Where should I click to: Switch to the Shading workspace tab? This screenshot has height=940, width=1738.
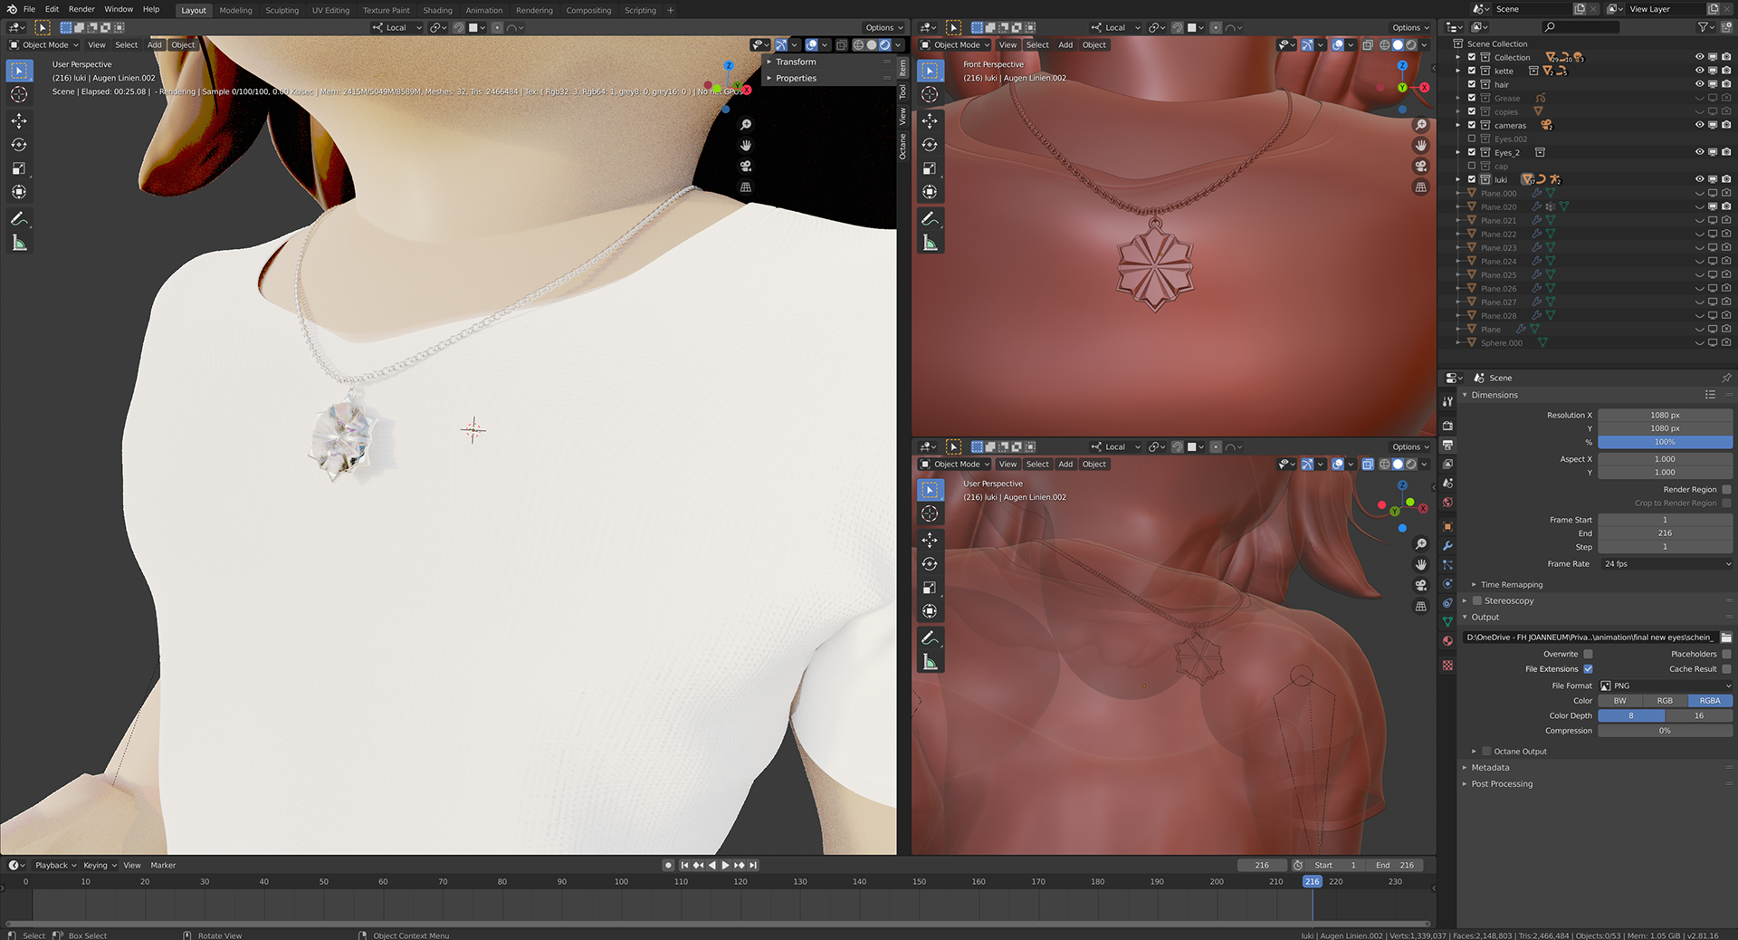tap(437, 11)
